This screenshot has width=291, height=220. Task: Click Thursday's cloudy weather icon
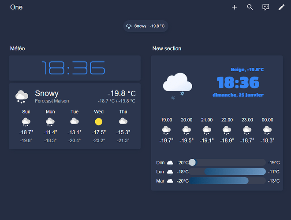pyautogui.click(x=123, y=121)
